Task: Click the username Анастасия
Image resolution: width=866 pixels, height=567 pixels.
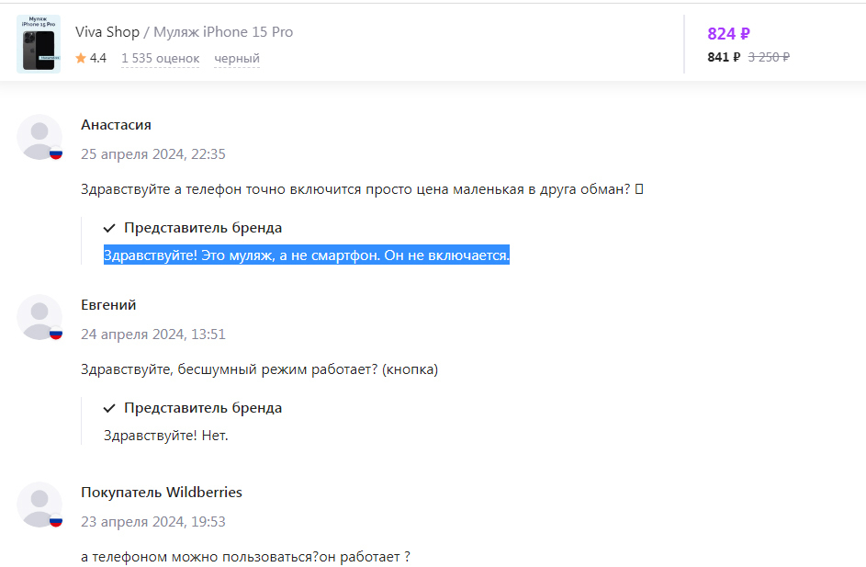Action: [x=116, y=125]
